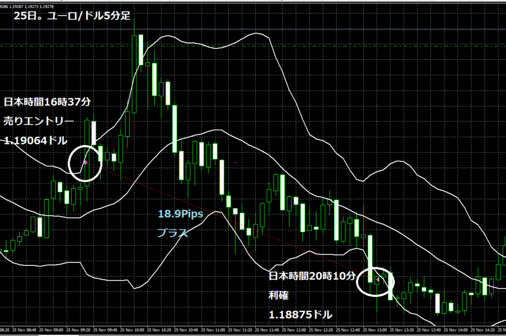Click the '売りエントリー' text label
Screen dimensions: 506x336
(39, 121)
